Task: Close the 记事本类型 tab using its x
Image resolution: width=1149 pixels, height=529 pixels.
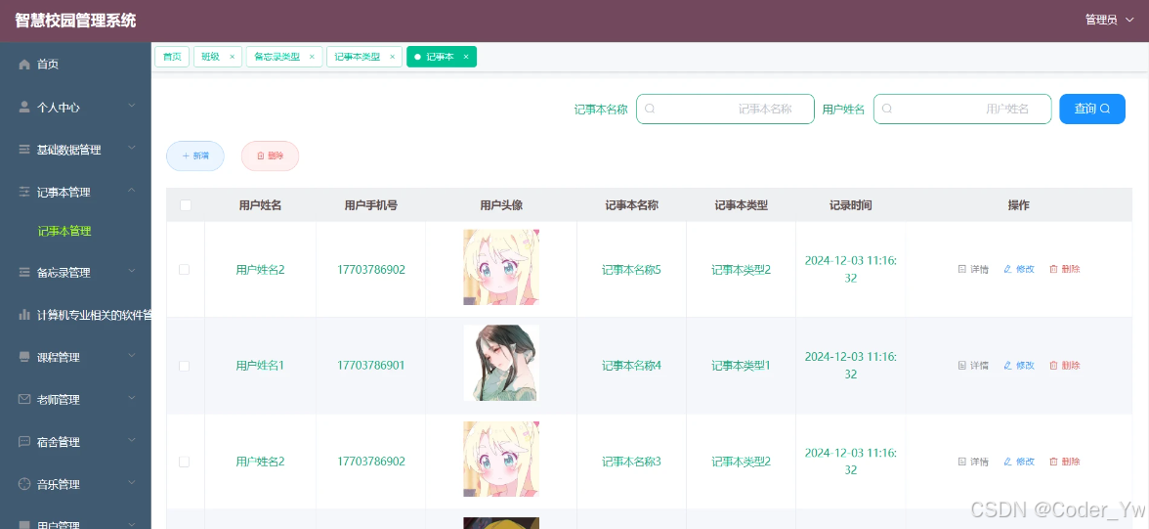Action: point(392,57)
